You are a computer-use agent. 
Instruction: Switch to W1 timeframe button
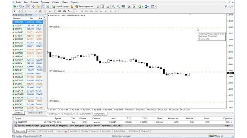(111, 11)
